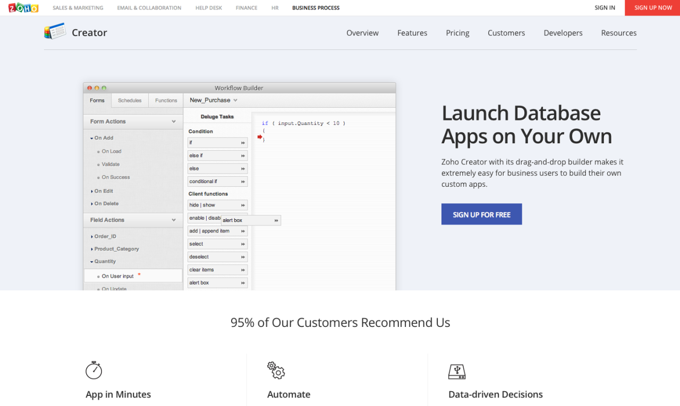Click 'Data-driven Decisions' heading
The image size is (680, 406).
pyautogui.click(x=496, y=394)
